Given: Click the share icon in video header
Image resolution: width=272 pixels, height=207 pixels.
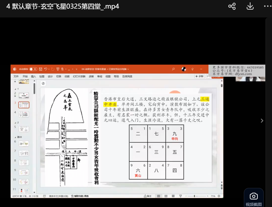Looking at the screenshot, I should 232,6.
